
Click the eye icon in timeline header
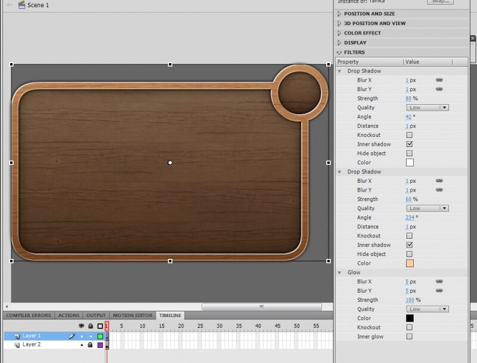coord(82,326)
